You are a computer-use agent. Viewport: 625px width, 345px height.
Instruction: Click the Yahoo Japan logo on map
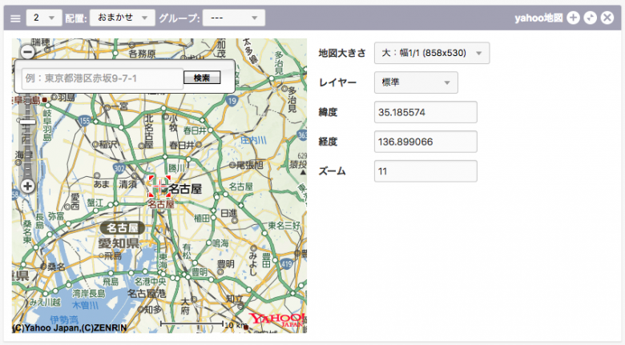point(276,321)
